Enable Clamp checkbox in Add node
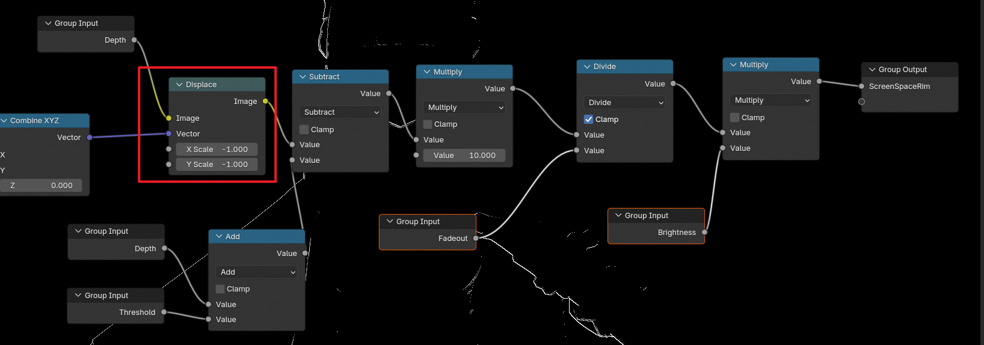This screenshot has width=984, height=345. pyautogui.click(x=220, y=289)
